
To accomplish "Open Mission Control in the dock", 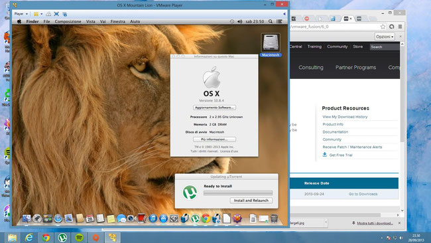I will point(47,218).
